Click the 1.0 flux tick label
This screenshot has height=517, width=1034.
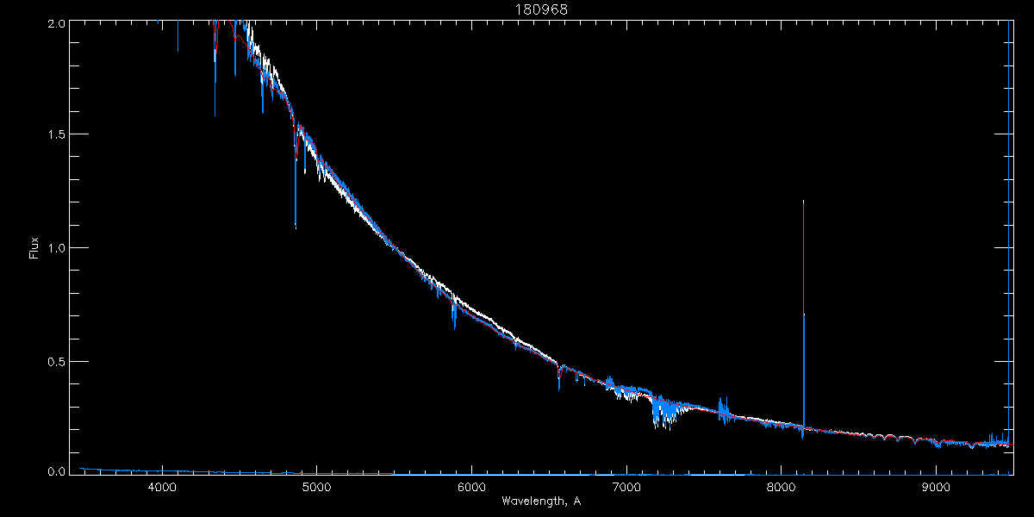(56, 247)
